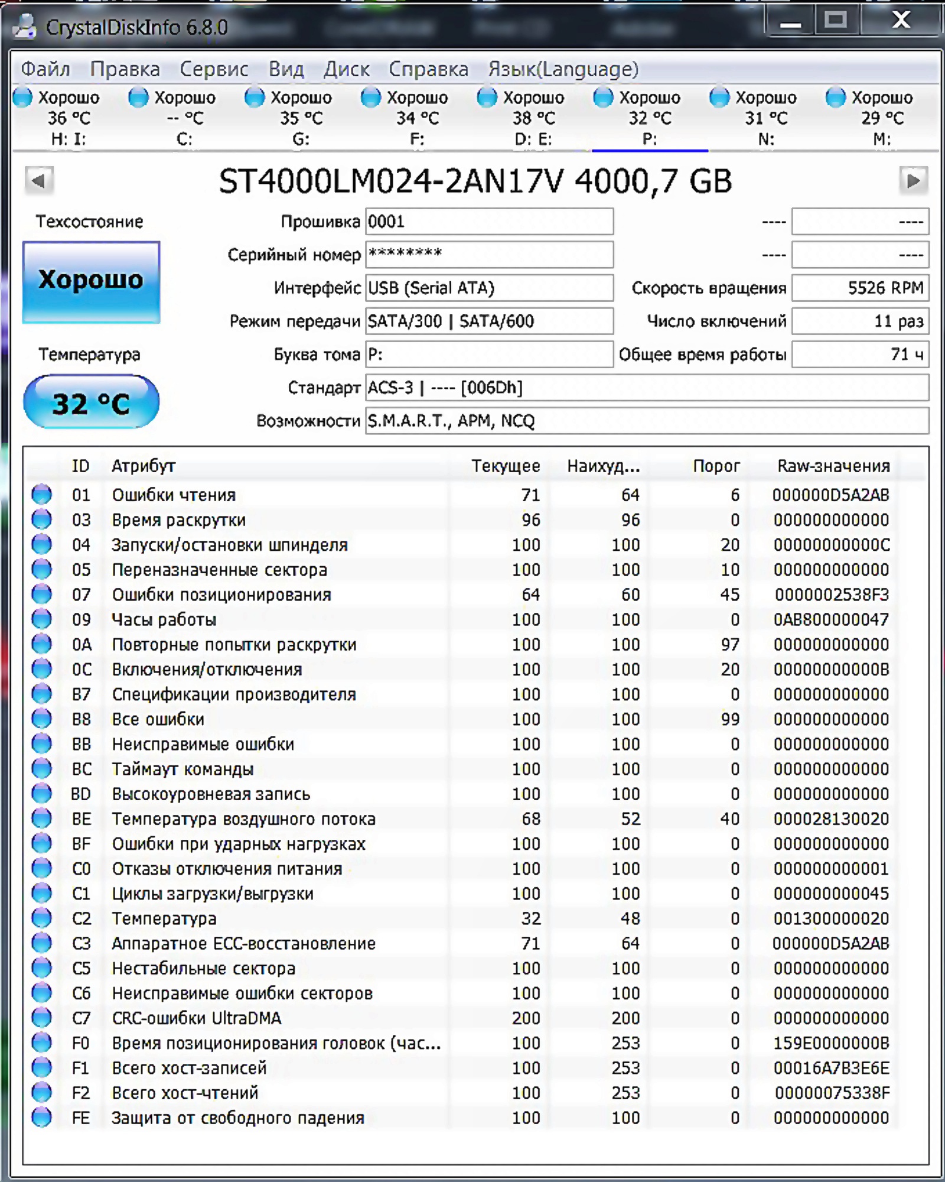Image resolution: width=945 pixels, height=1182 pixels.
Task: Click status orb for Ошибки позиционирования
Action: (x=41, y=593)
